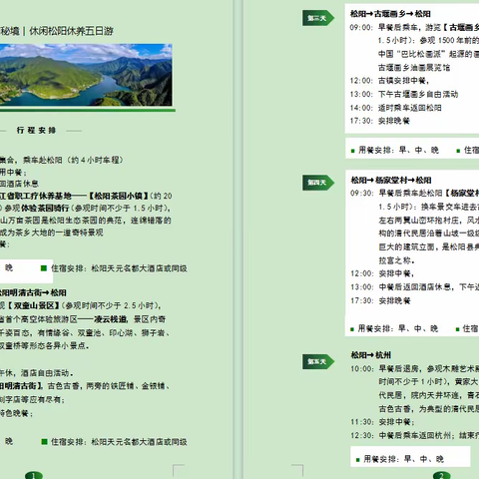The height and width of the screenshot is (479, 479).
Task: Click the heading '松阳→杨家堂村→松阳'
Action: pyautogui.click(x=391, y=181)
